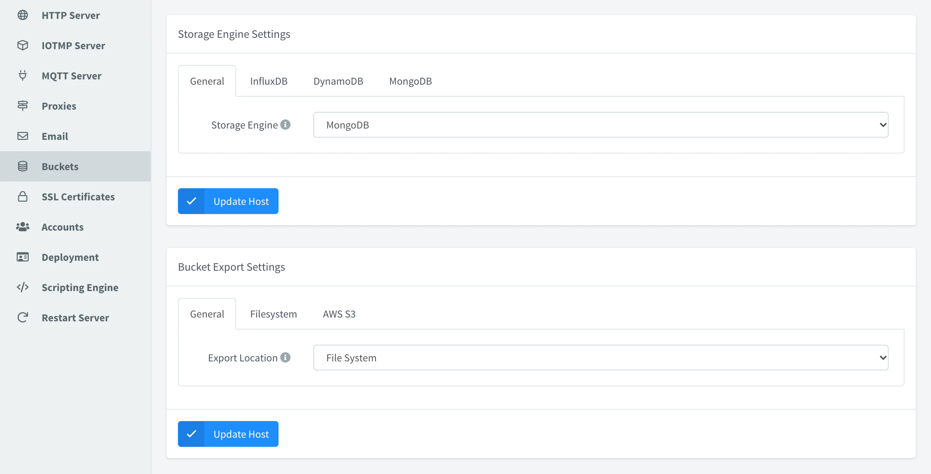
Task: Click the info icon next to Storage Engine
Action: [x=285, y=125]
